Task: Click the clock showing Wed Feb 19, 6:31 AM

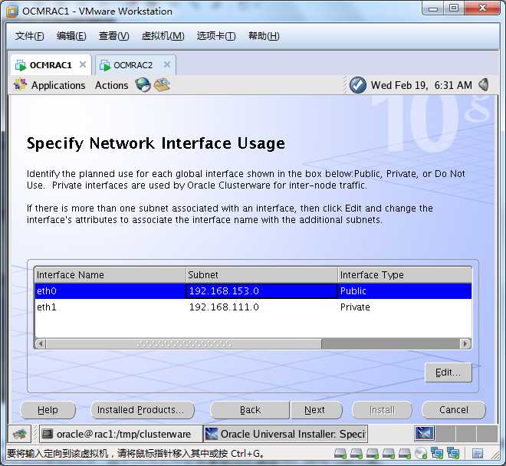Action: click(x=421, y=85)
